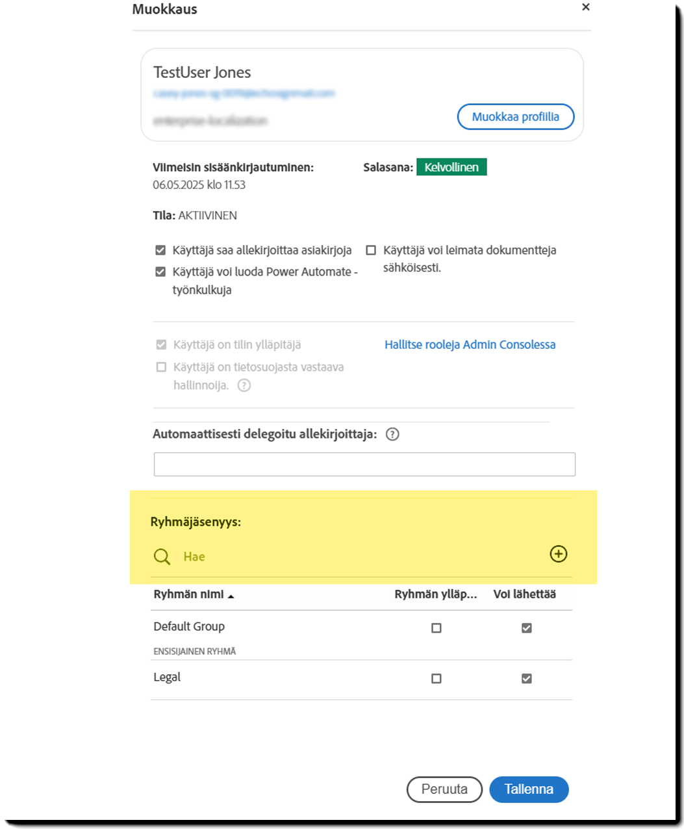Sort by Ryhmän nimi column header
684x829 pixels.
188,594
